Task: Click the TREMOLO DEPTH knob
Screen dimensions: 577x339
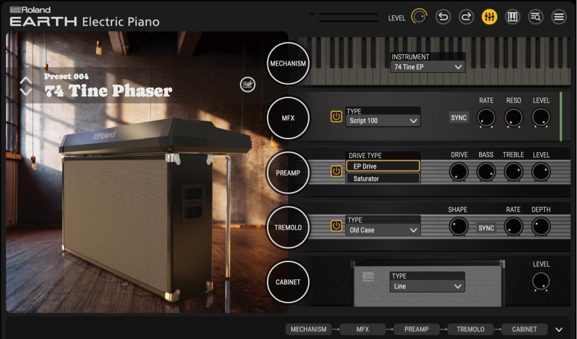Action: (541, 226)
